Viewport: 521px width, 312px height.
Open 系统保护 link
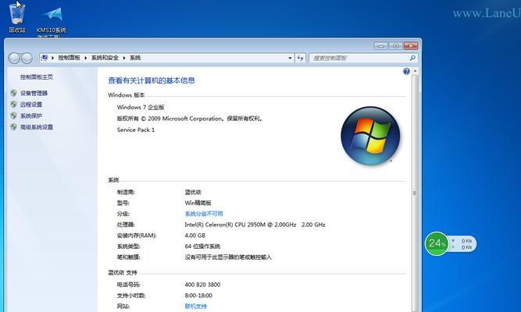coord(31,116)
